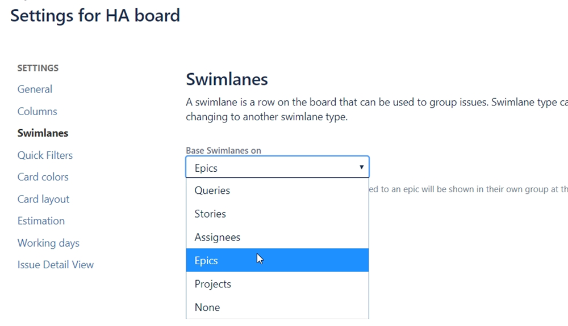Open Working days settings
The height and width of the screenshot is (326, 568).
point(48,243)
